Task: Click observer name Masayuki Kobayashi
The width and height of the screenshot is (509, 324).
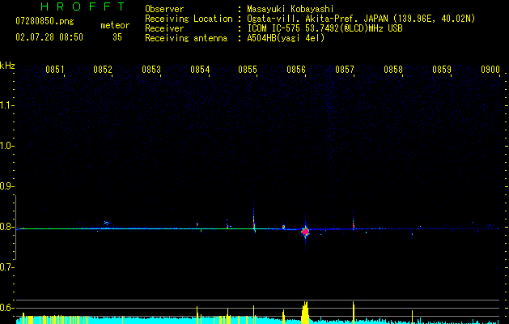Action: (x=291, y=9)
